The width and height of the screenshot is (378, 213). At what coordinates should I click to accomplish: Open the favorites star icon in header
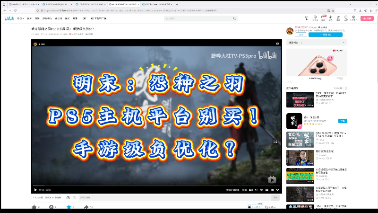[338, 18]
